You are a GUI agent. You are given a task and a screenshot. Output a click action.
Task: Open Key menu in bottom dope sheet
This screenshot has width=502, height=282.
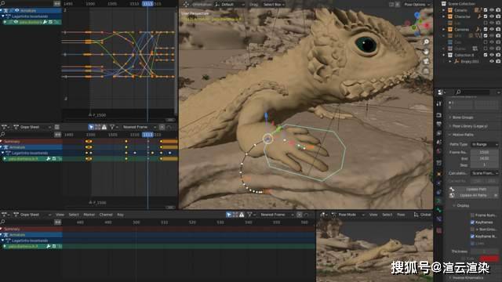click(120, 215)
